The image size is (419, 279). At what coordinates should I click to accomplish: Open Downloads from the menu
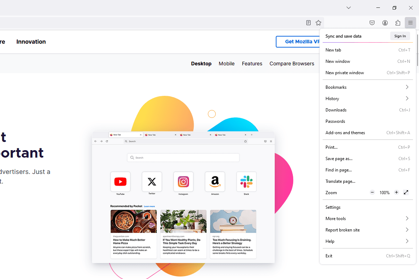[368, 110]
